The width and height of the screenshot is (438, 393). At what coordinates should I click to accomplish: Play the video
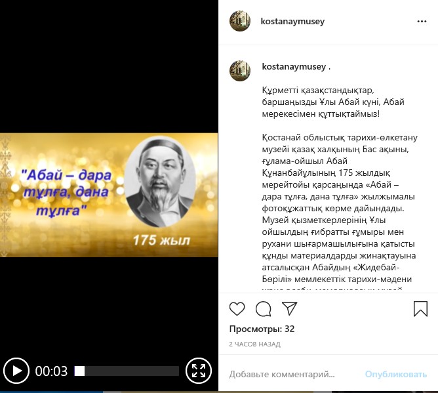pyautogui.click(x=16, y=371)
